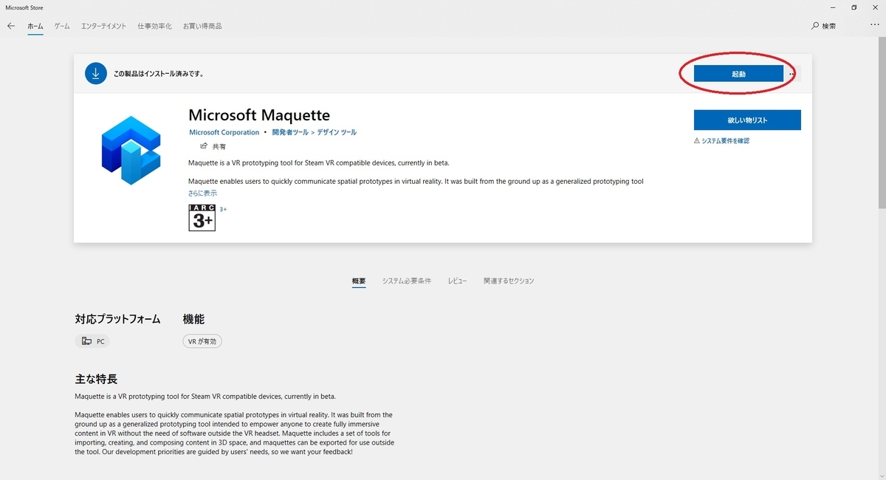This screenshot has height=480, width=886.
Task: Switch to the ゲーム tab
Action: point(62,26)
